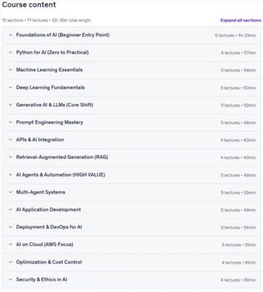
Task: Click AI on Cloud (AWS Focus) title
Action: [x=45, y=245]
